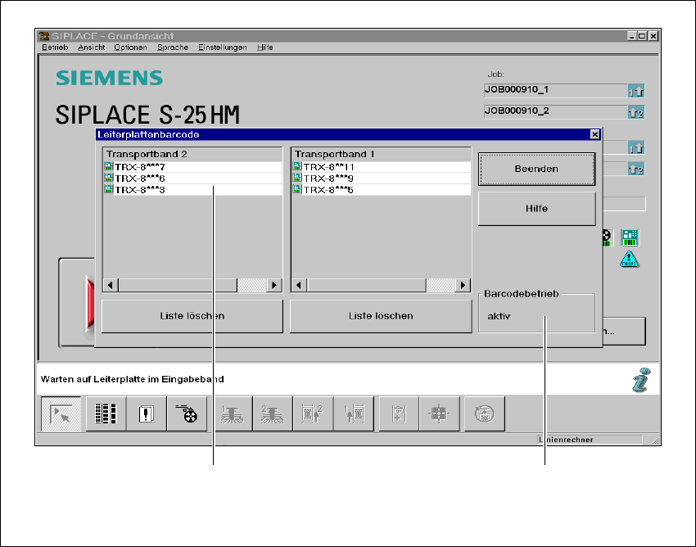Click the exclamation mark toolbar icon

(x=147, y=414)
